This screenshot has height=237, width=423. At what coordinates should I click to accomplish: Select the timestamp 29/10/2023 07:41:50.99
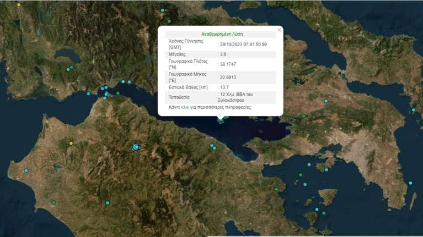coord(243,45)
